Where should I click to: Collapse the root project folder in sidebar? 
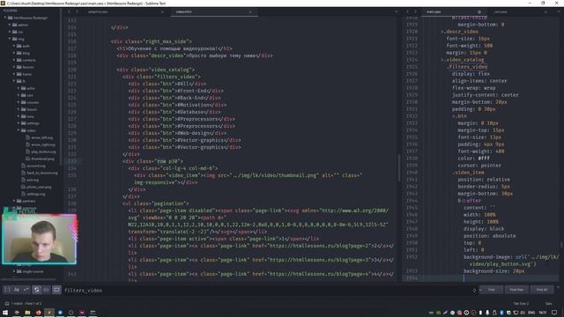[5, 18]
